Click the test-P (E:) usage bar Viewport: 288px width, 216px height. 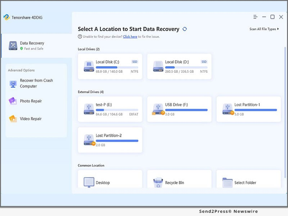coord(117,110)
